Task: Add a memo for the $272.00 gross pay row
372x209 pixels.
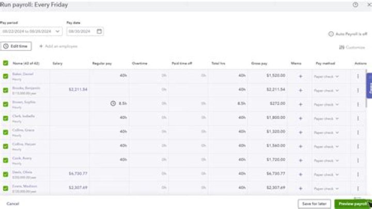Action: (x=300, y=104)
